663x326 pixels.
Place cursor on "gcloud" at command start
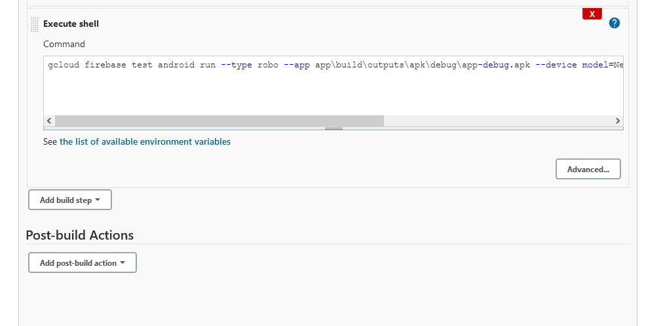click(x=64, y=65)
